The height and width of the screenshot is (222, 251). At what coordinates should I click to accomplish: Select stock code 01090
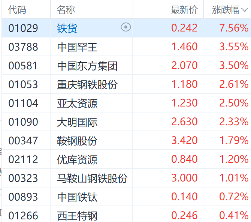pos(23,122)
